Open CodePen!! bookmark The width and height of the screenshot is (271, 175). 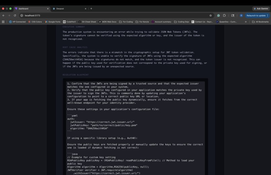click(x=70, y=22)
